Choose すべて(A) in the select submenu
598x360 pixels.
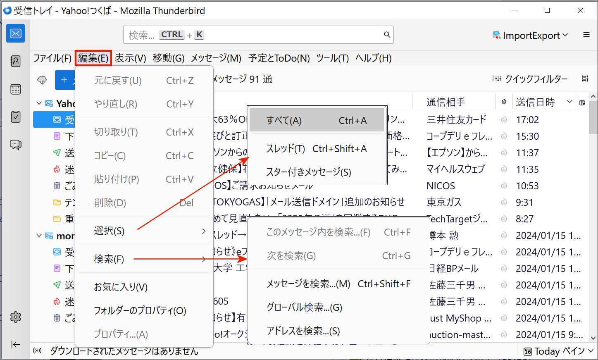pos(317,120)
